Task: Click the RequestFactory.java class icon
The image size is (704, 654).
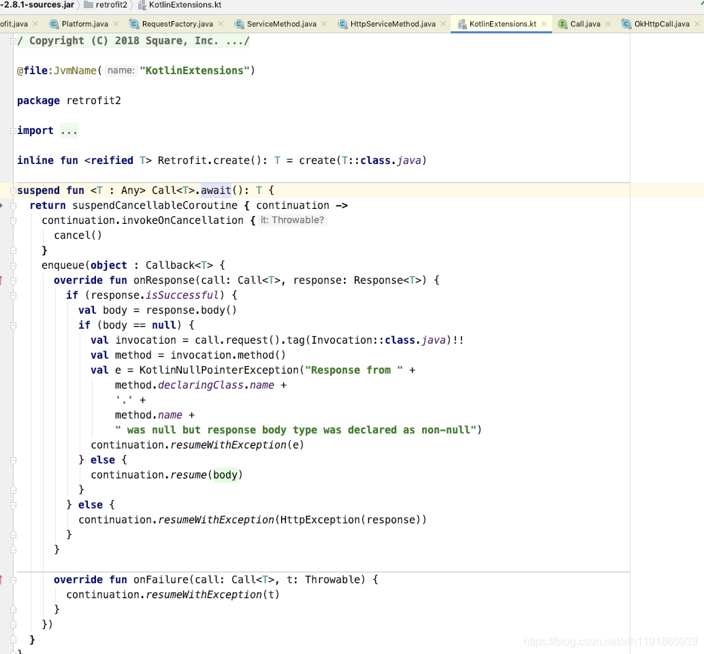Action: click(134, 24)
